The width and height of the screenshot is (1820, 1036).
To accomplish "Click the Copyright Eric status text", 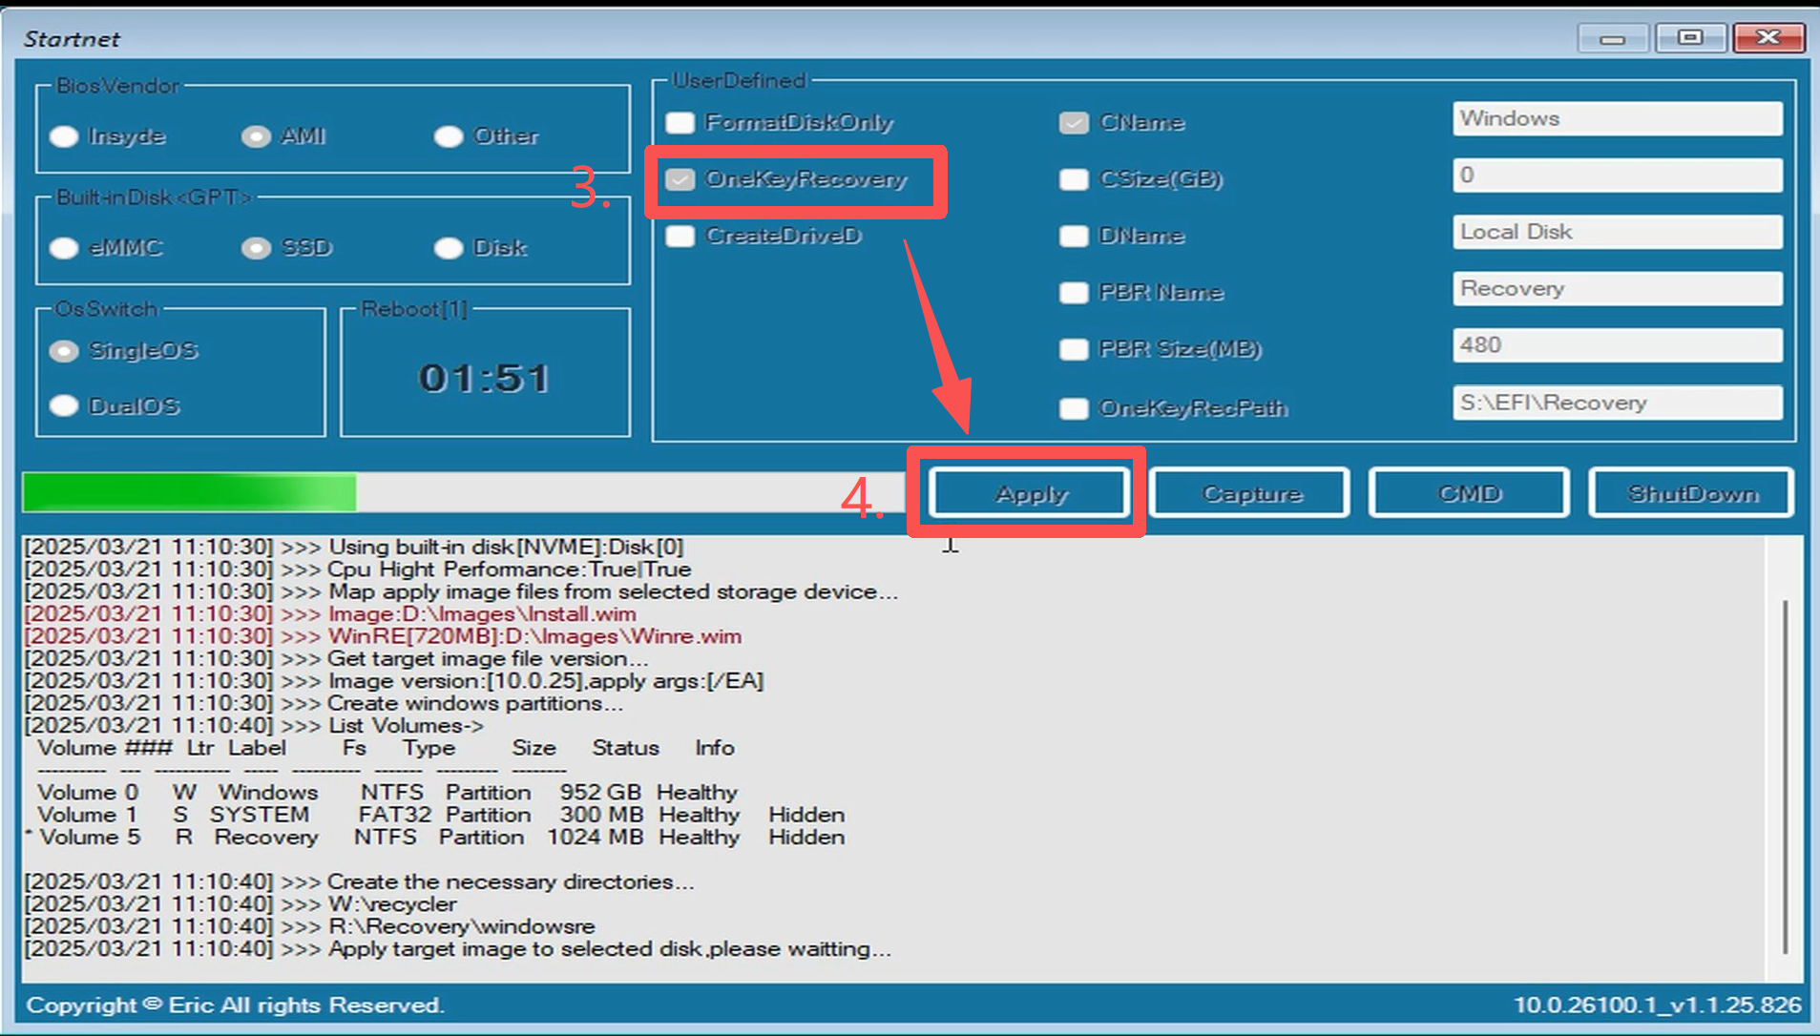I will tap(235, 1005).
